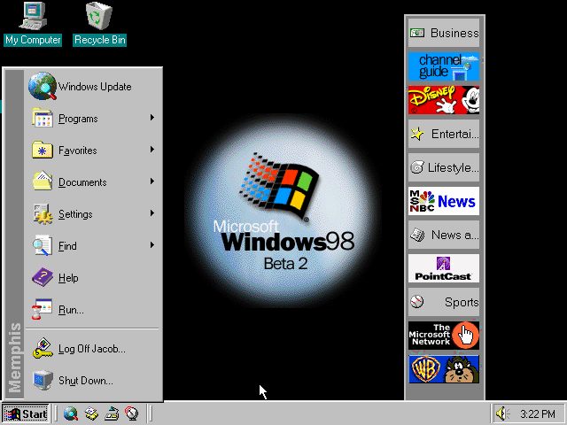Launch Outlook Express mail from Quick Launch
Image resolution: width=567 pixels, height=425 pixels.
(91, 413)
